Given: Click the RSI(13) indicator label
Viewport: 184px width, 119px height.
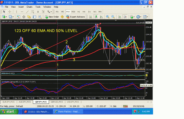Looking at the screenshot, I should 8,73.
